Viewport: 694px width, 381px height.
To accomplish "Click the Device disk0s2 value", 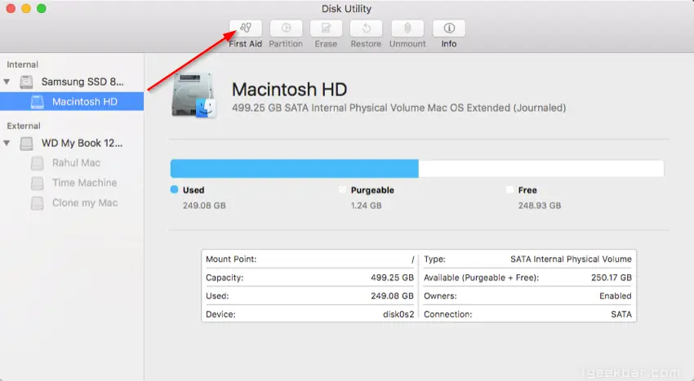I will coord(398,315).
